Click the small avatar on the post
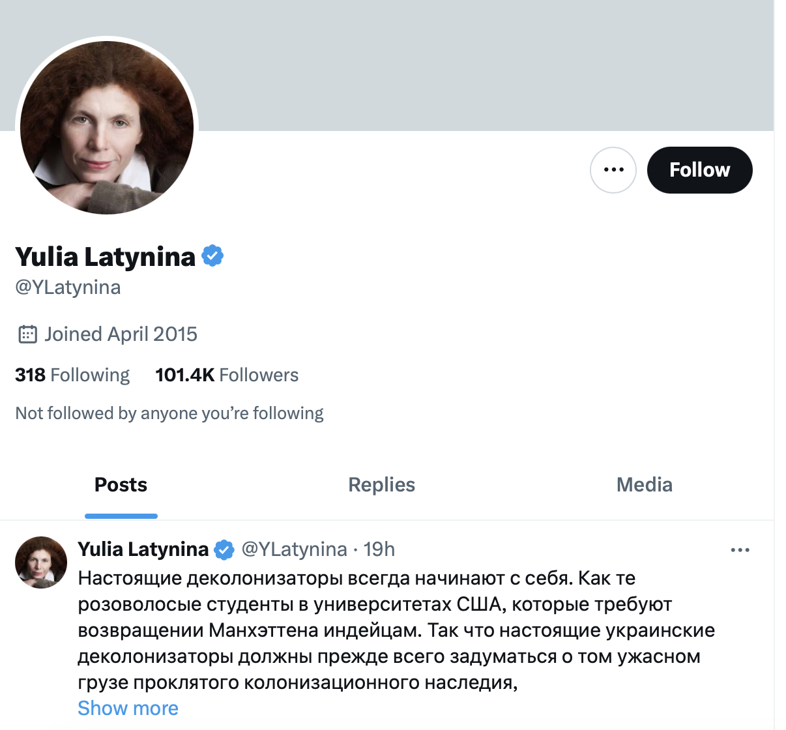786x730 pixels. pyautogui.click(x=41, y=562)
